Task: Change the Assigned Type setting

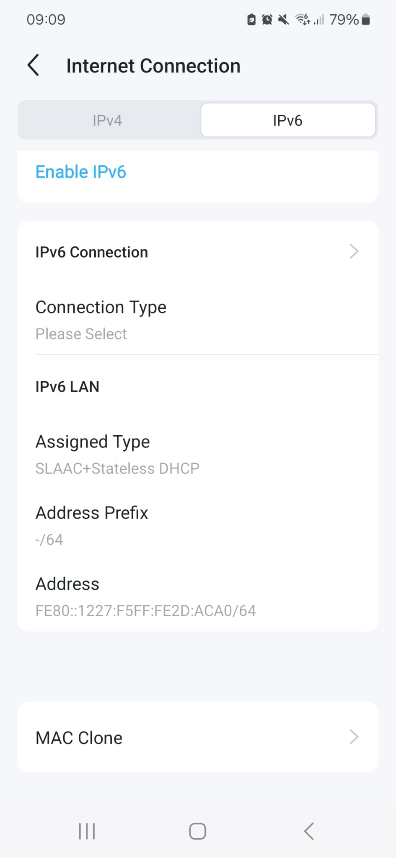Action: [x=198, y=454]
